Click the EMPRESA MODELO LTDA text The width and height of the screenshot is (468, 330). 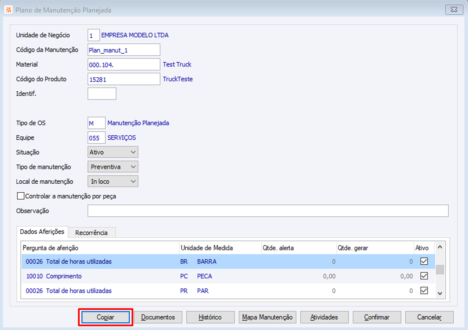point(135,35)
